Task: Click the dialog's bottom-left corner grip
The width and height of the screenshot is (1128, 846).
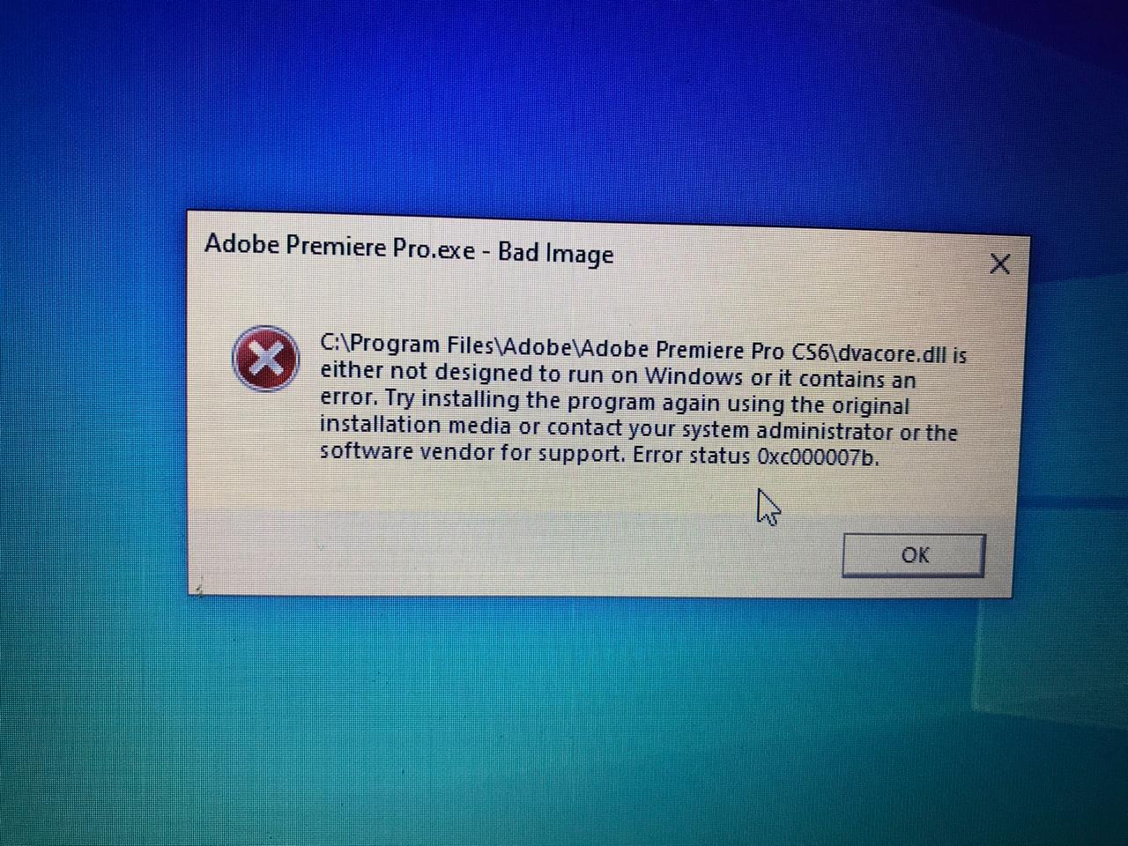Action: tap(199, 588)
